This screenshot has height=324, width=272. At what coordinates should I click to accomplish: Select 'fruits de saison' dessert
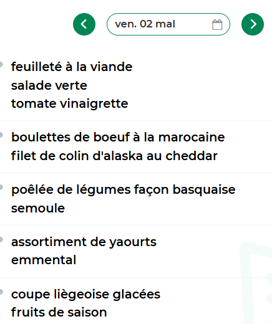(x=59, y=312)
